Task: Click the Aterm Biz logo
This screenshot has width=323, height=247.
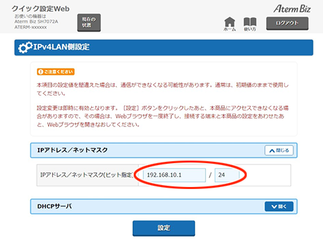Action: [x=292, y=9]
